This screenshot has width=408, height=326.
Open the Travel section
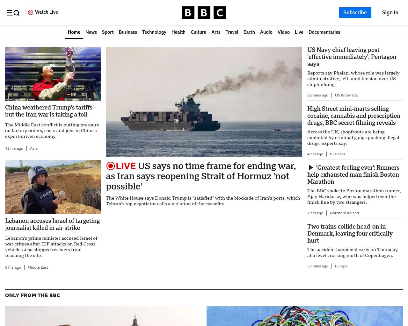pos(232,32)
